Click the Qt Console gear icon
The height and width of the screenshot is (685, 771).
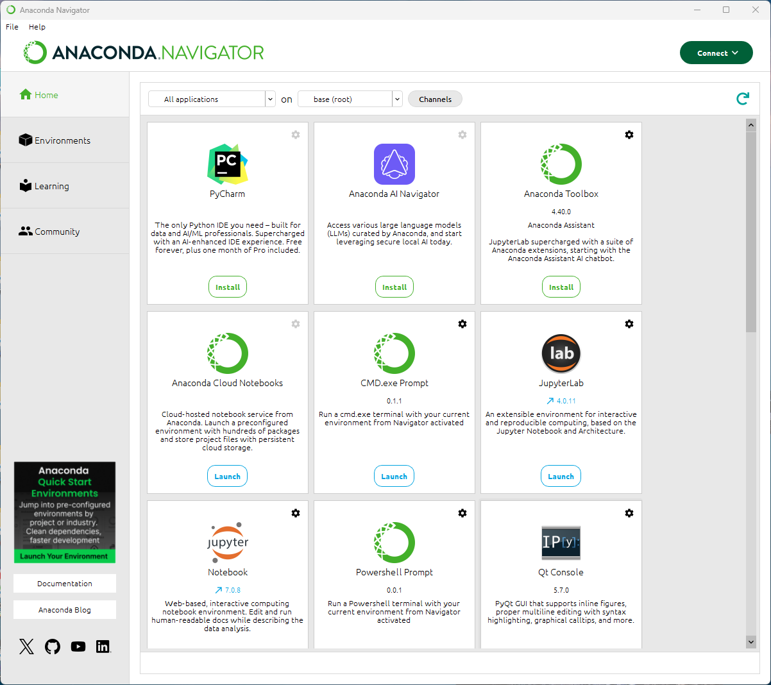click(x=629, y=513)
